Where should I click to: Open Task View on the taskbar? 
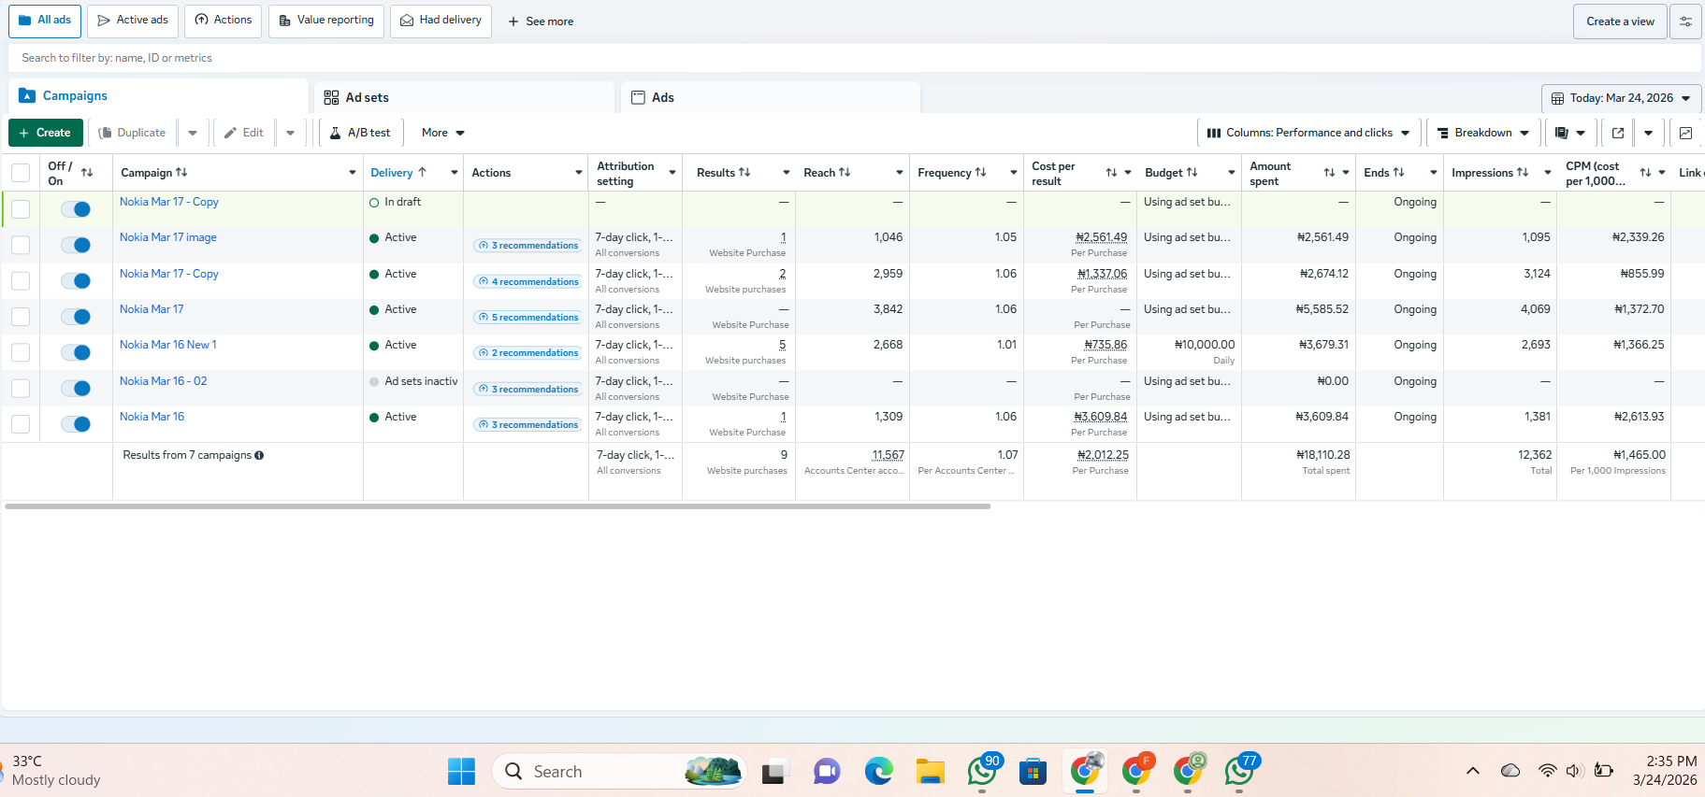click(774, 772)
